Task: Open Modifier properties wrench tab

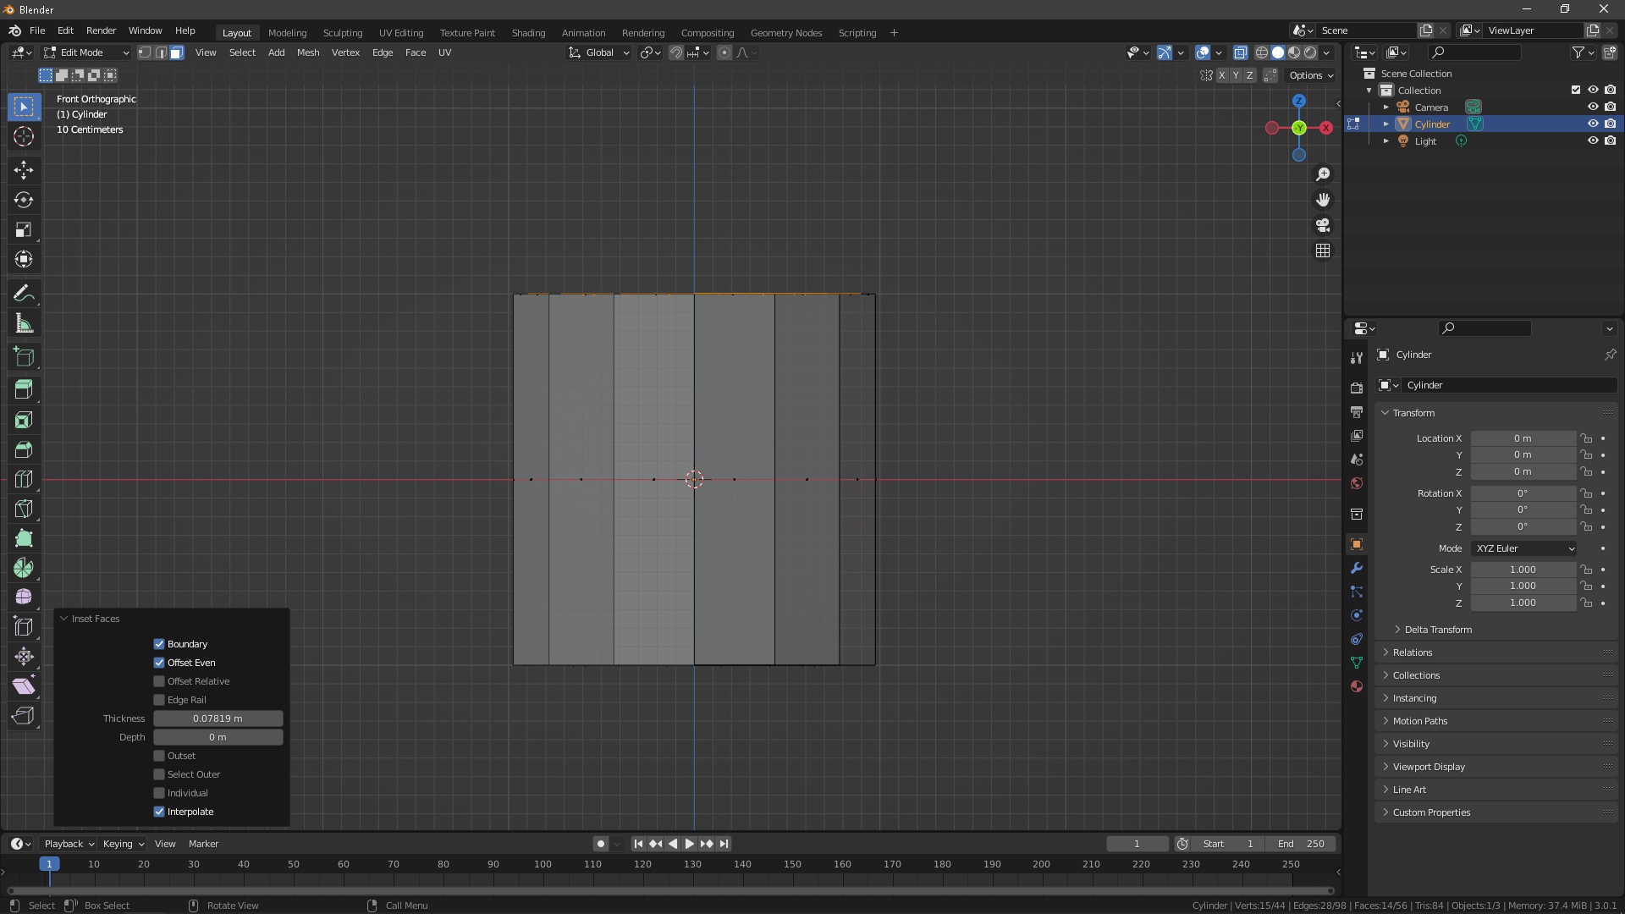Action: click(x=1357, y=568)
